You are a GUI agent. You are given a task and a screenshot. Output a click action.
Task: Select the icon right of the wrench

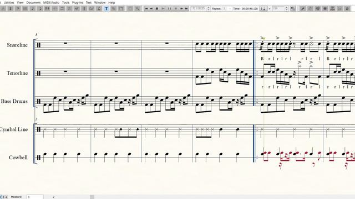[x=310, y=9]
